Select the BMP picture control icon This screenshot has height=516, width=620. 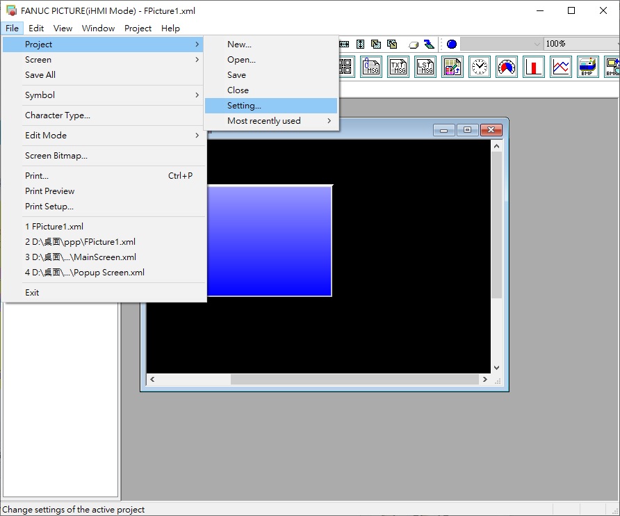[587, 67]
